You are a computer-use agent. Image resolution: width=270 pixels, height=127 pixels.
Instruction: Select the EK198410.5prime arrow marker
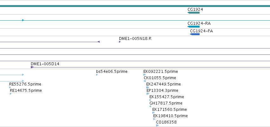click(154, 119)
